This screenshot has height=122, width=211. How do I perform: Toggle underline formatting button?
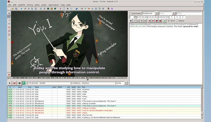click(x=138, y=21)
